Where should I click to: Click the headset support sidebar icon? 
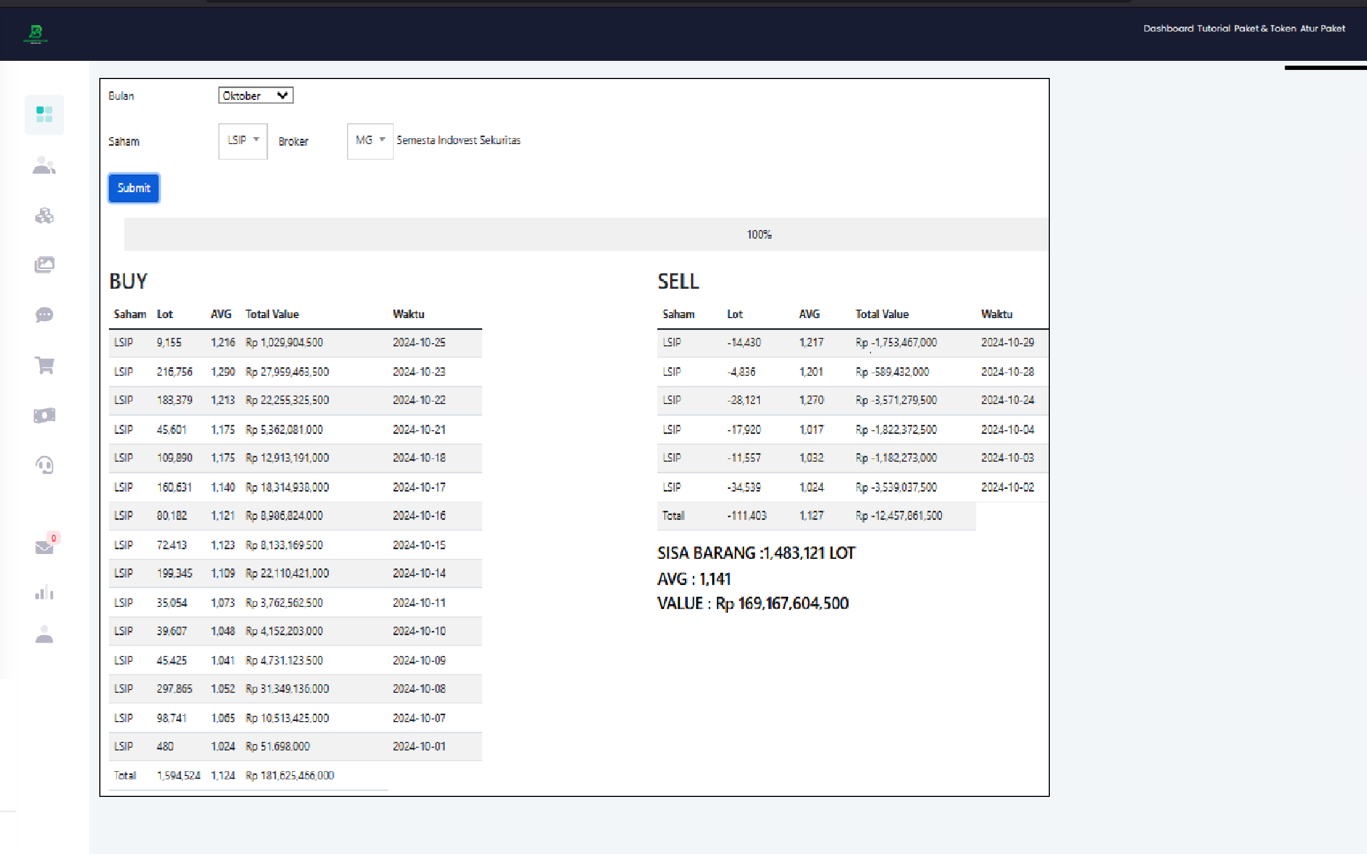tap(44, 465)
